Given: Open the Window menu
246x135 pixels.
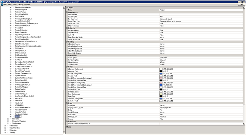Looking at the screenshot, I should (x=27, y=5).
